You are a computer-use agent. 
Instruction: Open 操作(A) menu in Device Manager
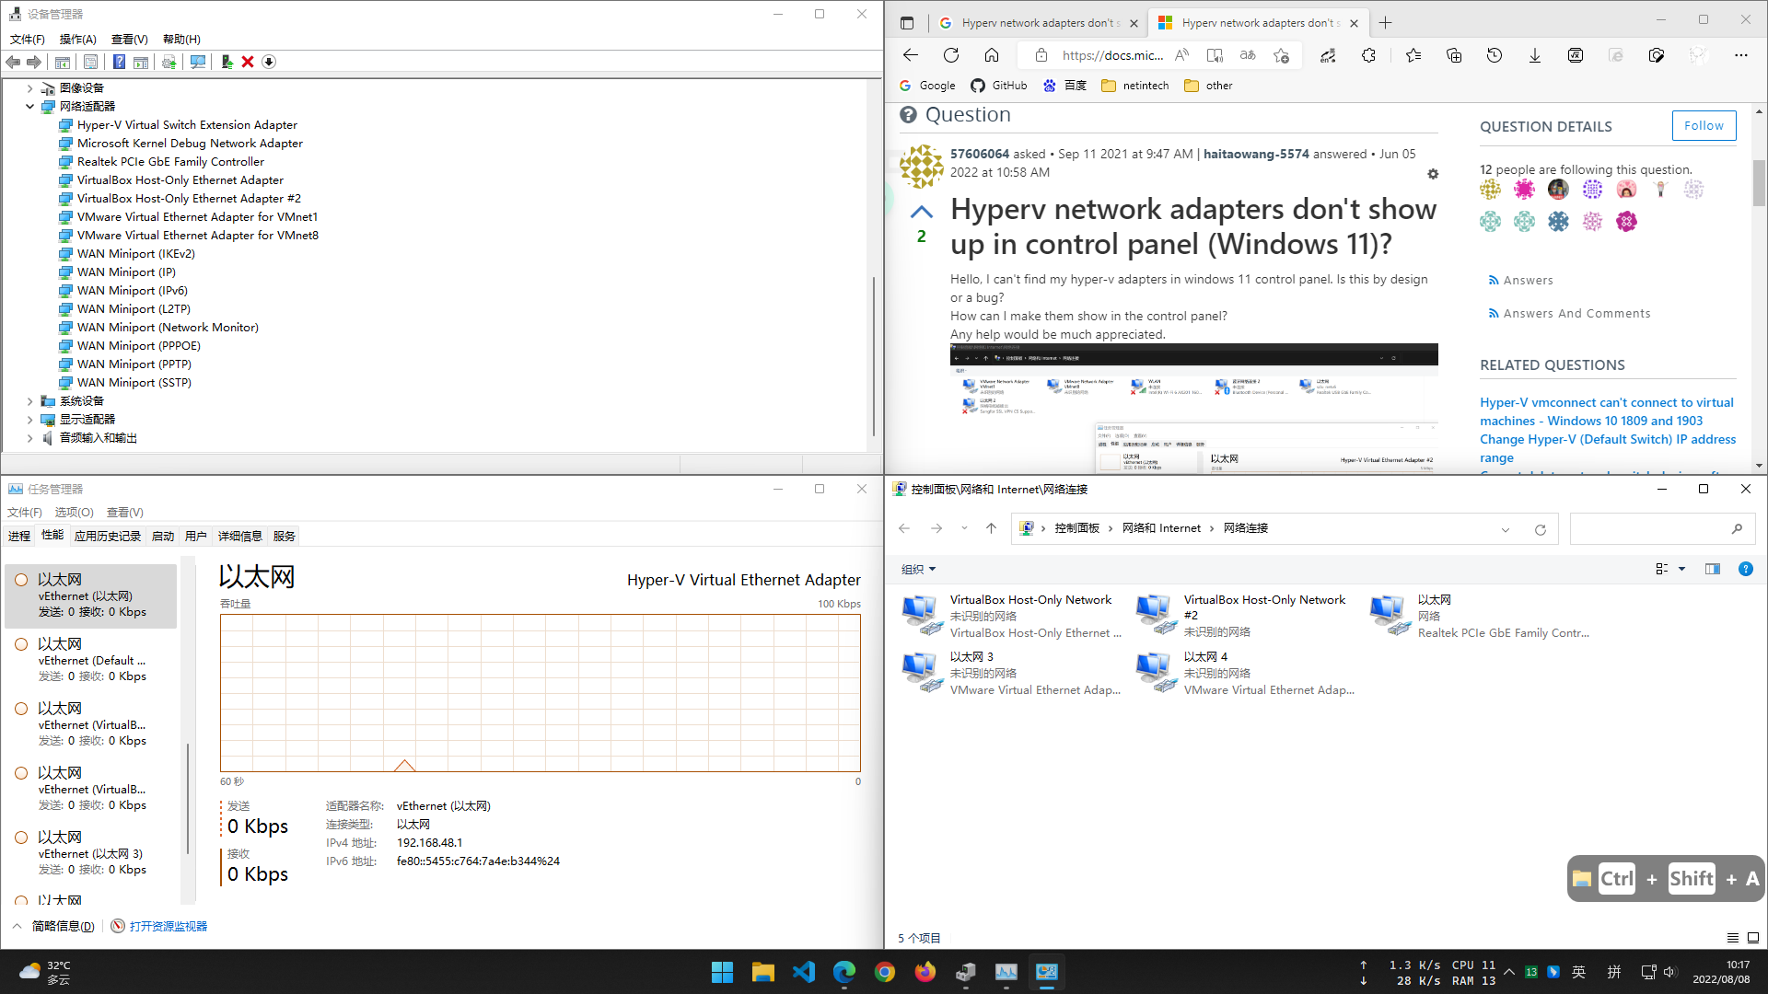coord(77,39)
